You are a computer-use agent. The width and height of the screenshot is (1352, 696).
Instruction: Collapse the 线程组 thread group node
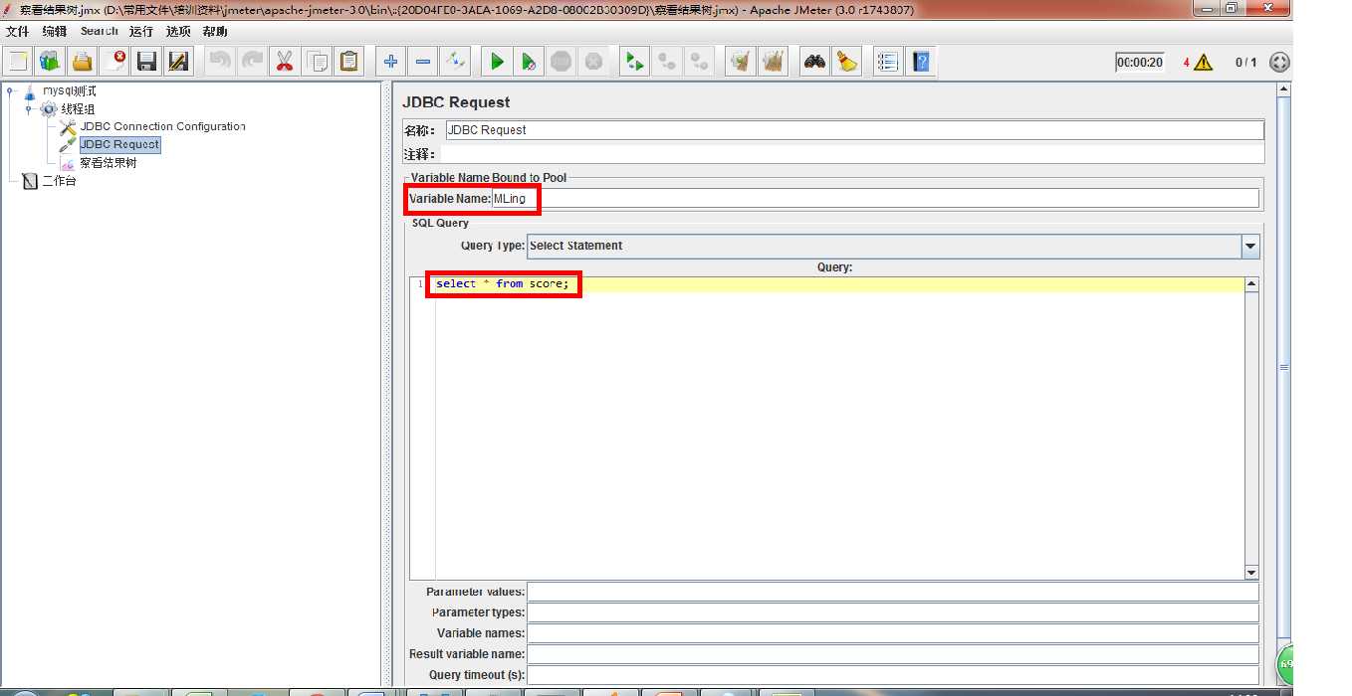[29, 109]
